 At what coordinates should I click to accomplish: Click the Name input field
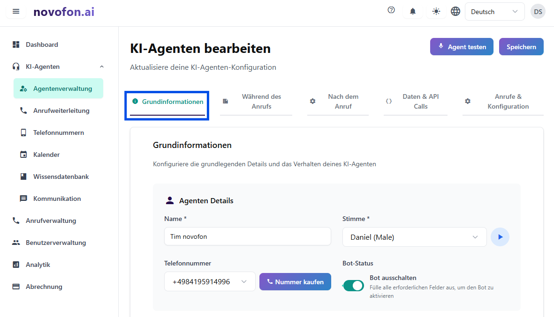pyautogui.click(x=247, y=236)
